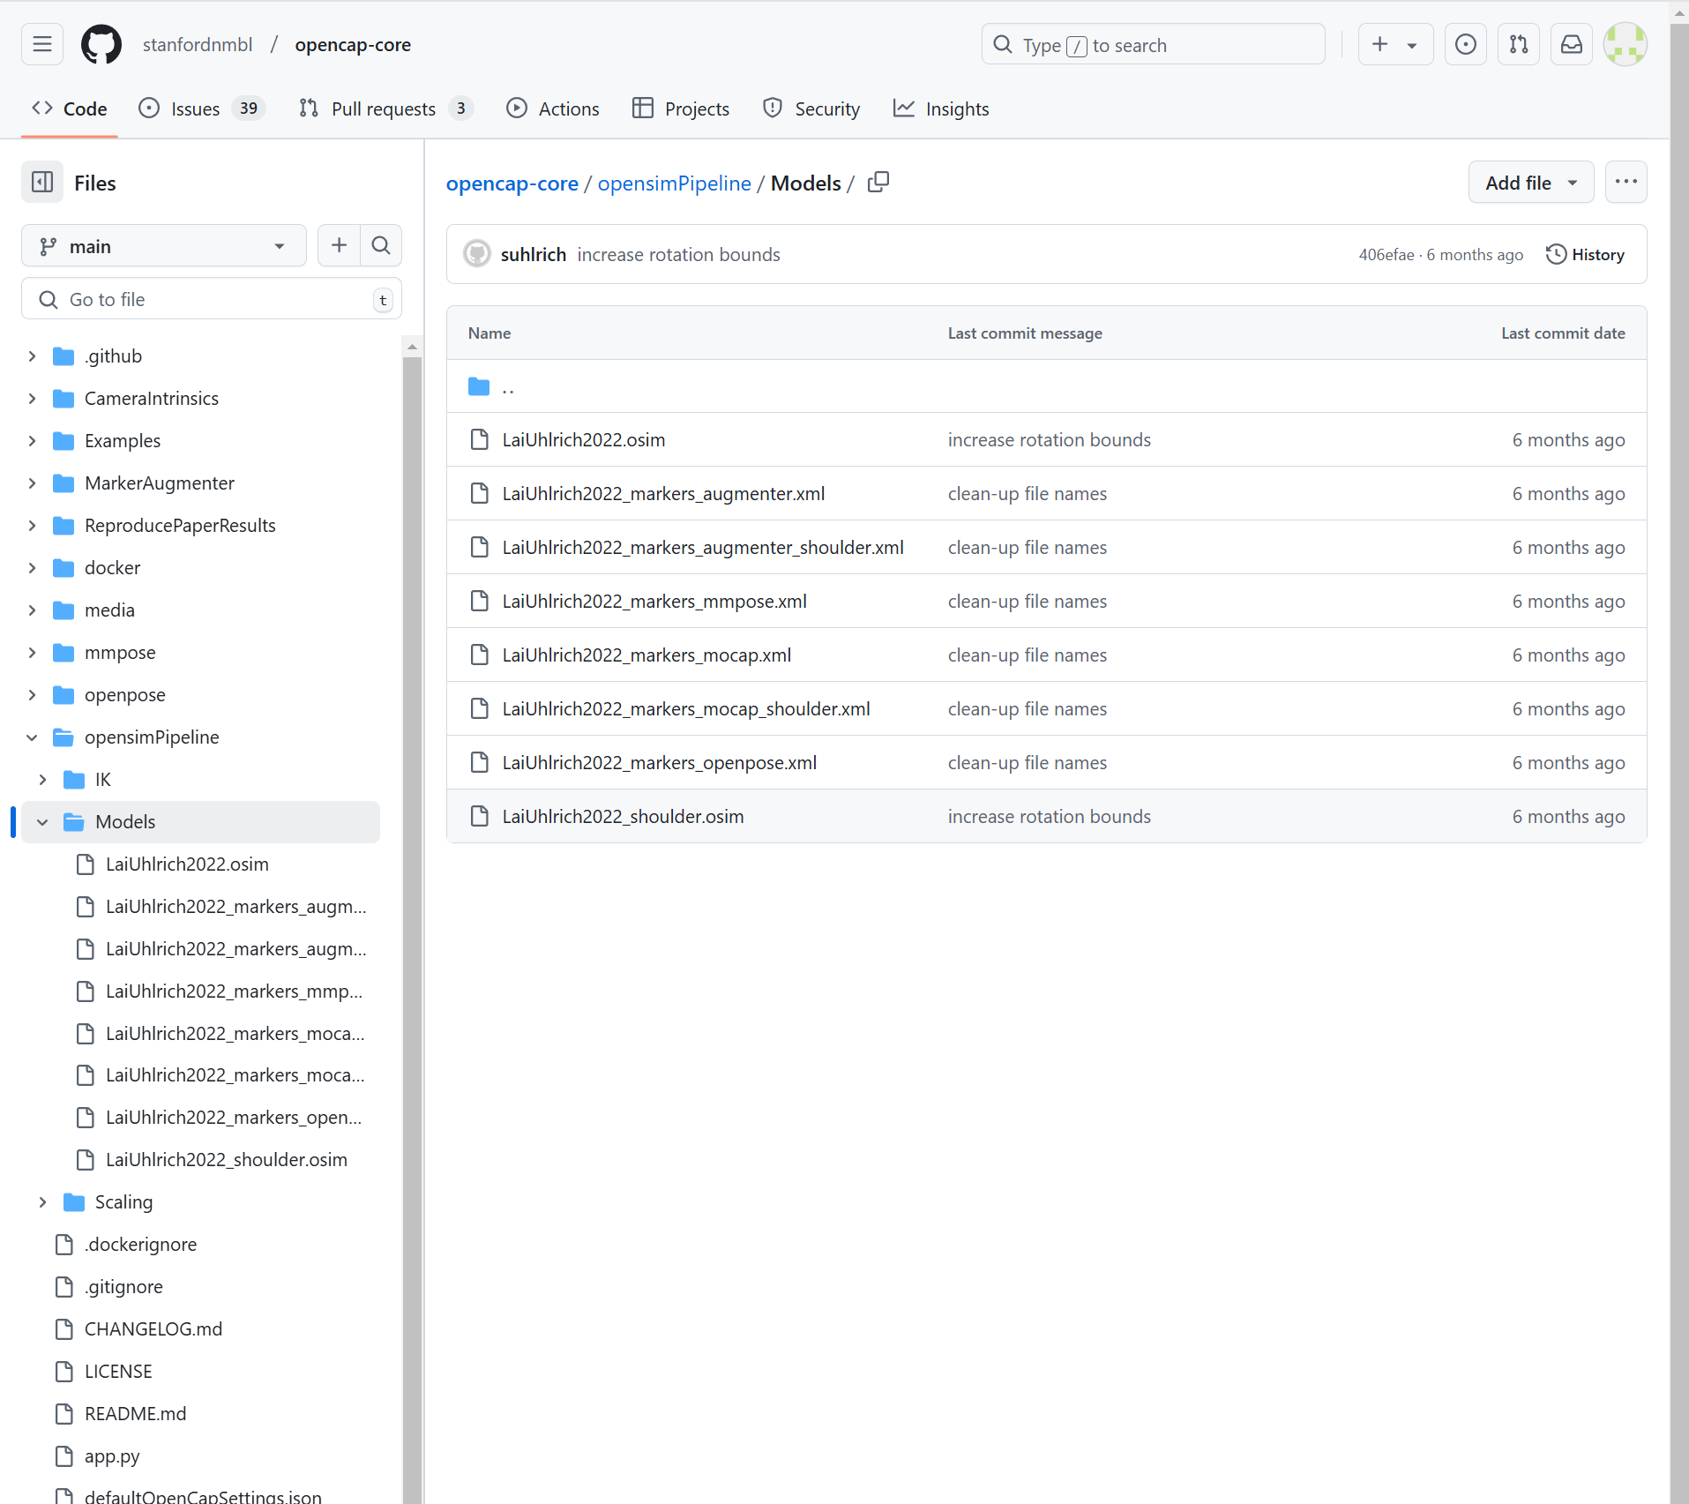Open the three-dots more options menu

click(x=1626, y=182)
